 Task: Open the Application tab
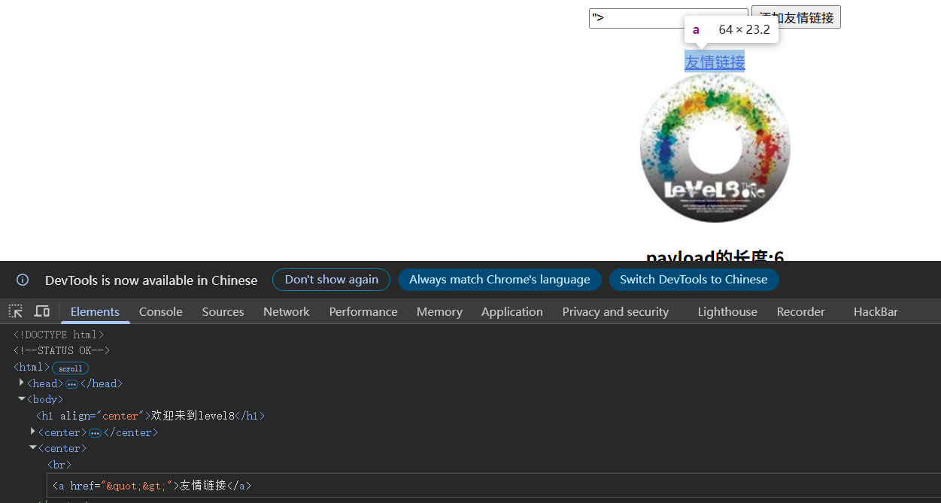(x=512, y=311)
